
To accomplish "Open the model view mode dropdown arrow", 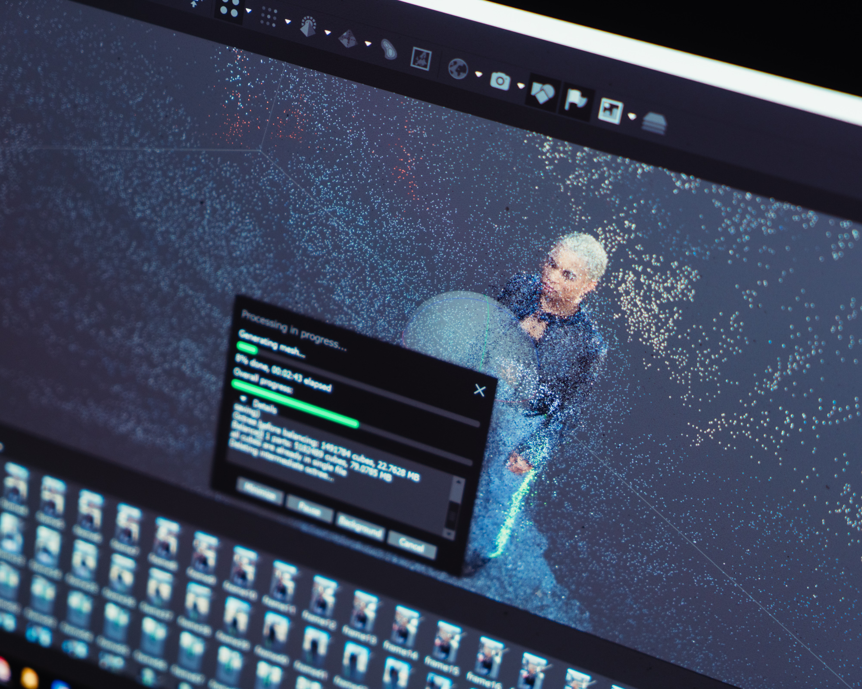I will (328, 32).
